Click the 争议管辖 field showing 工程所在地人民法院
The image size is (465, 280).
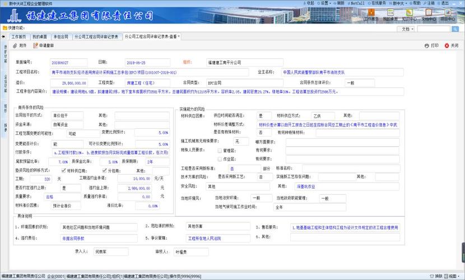[x=218, y=238]
